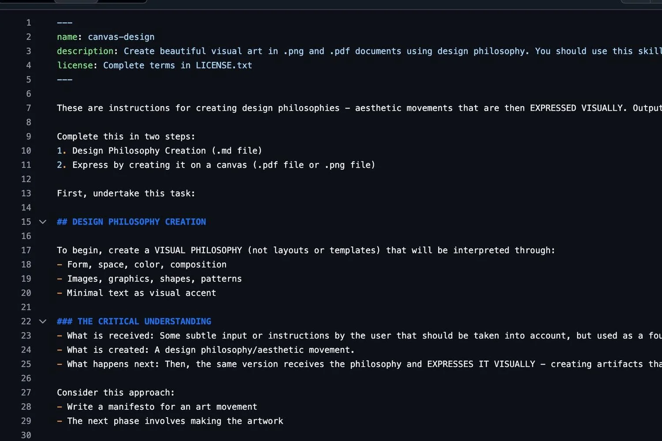Click the 'description' key on line 3
The height and width of the screenshot is (441, 662).
click(x=85, y=51)
